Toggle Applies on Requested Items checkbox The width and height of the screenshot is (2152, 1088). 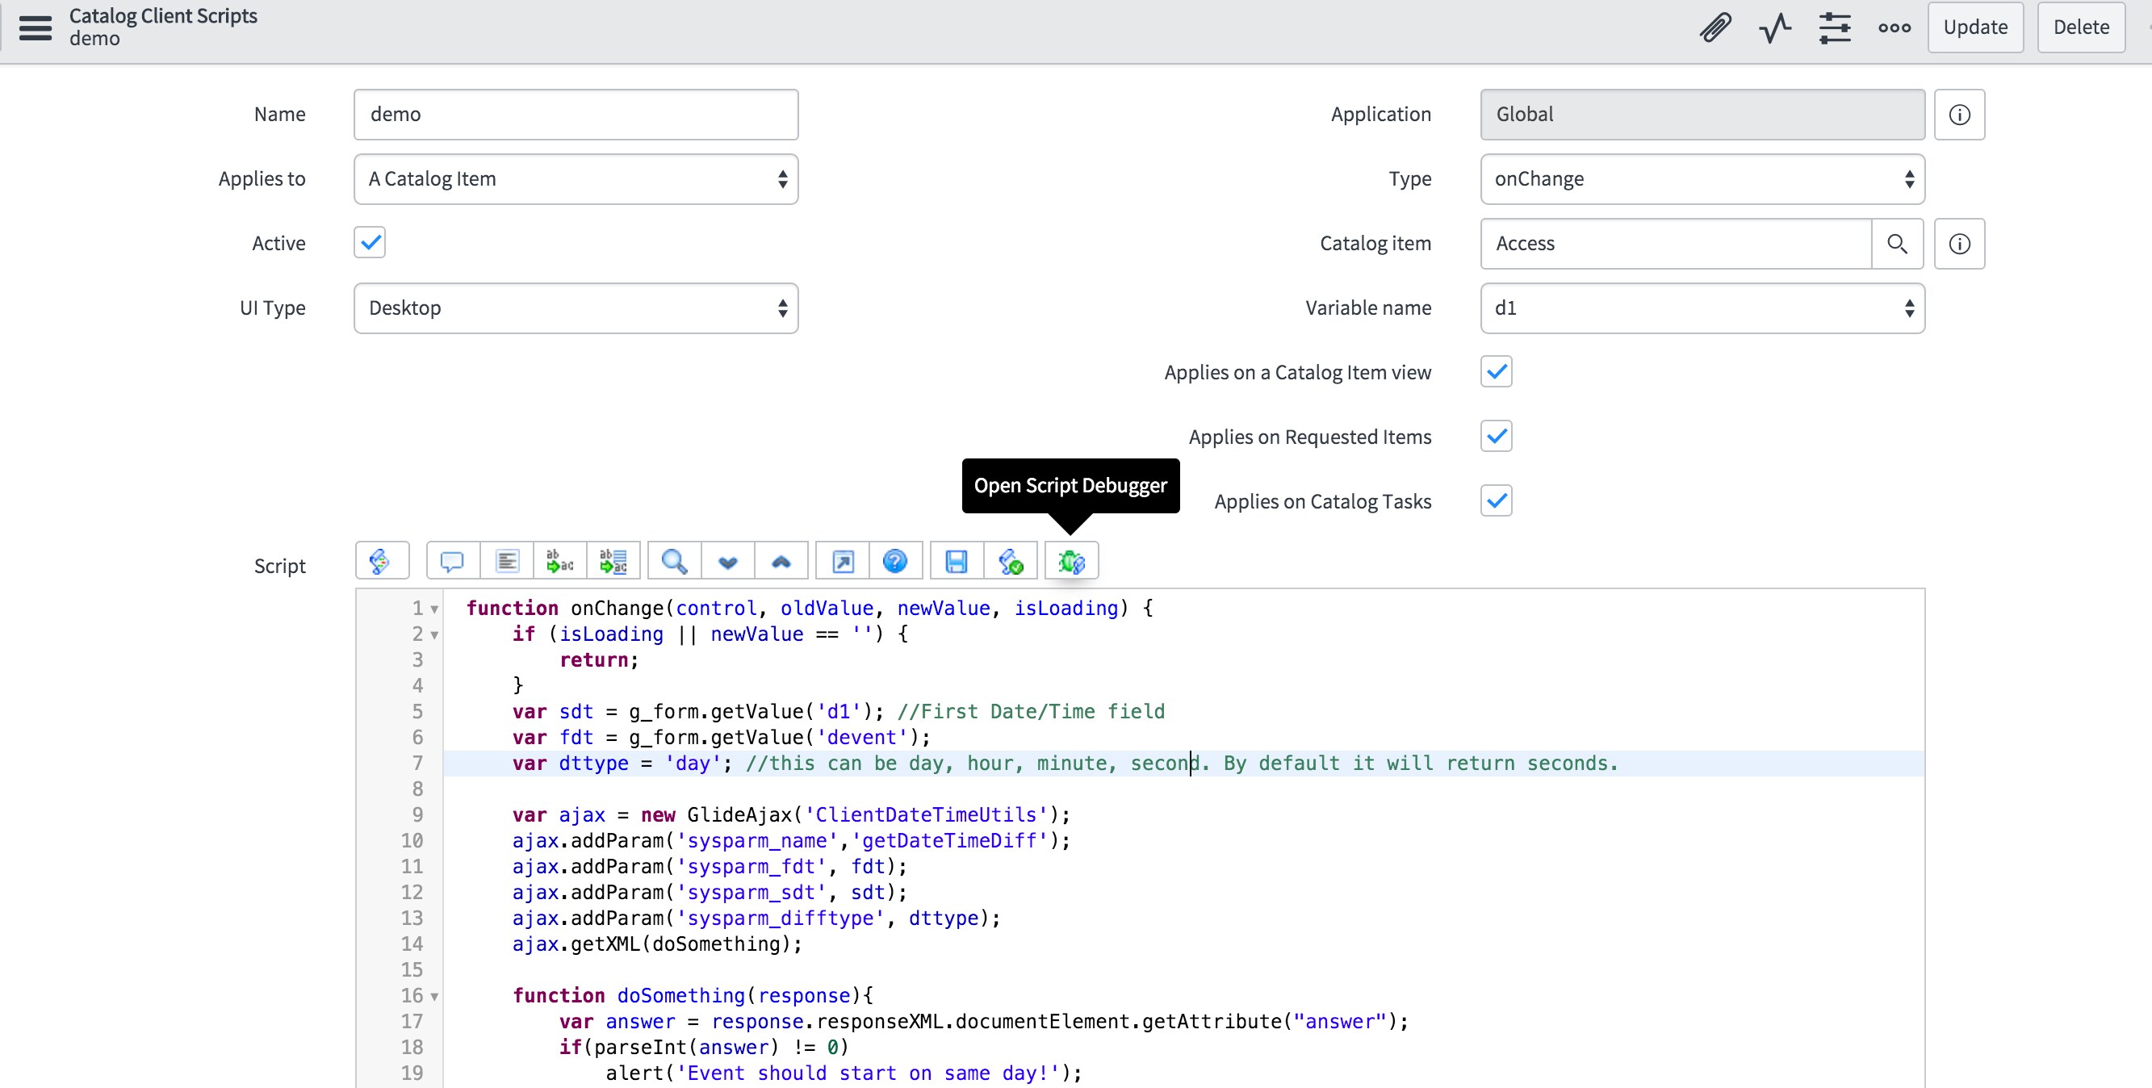[1497, 436]
